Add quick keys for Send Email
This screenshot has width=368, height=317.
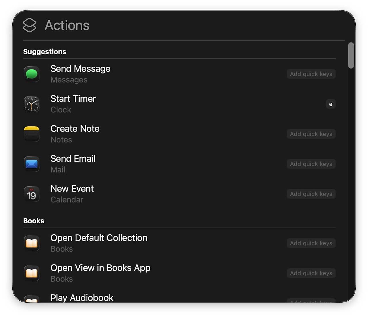click(311, 164)
